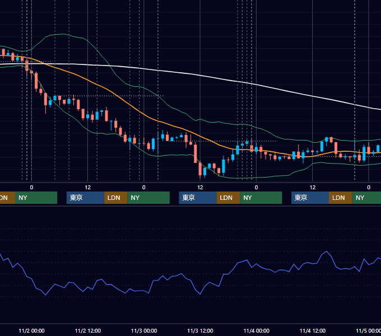Click the 11/4 00:00 date label

(x=257, y=330)
